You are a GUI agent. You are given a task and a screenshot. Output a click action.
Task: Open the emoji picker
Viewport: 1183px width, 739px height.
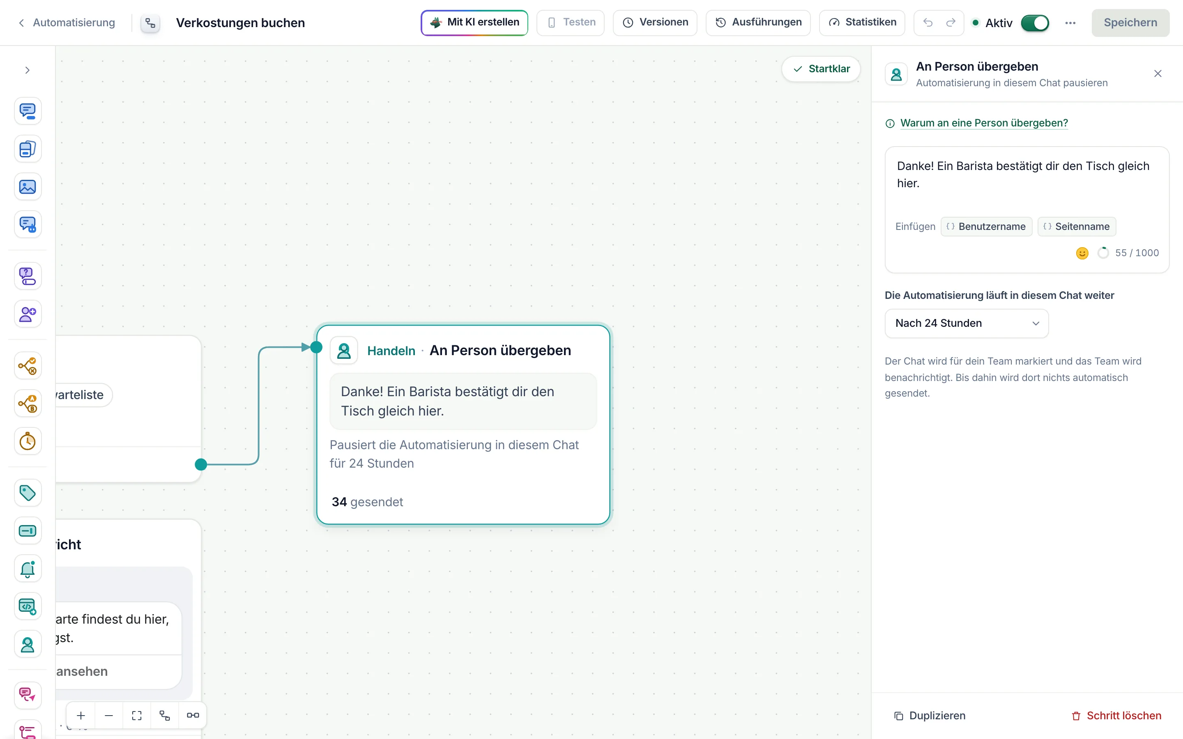point(1082,253)
